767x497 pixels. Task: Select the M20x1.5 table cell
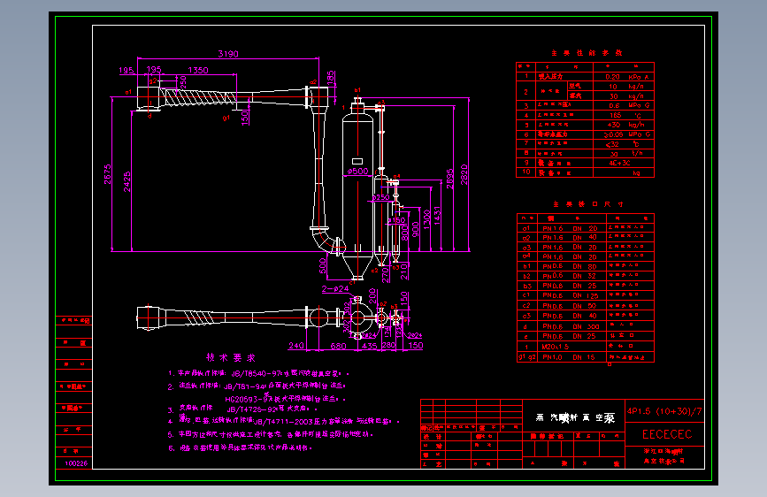571,347
